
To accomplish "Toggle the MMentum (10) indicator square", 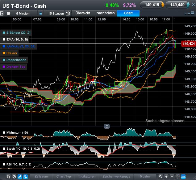I will [x=4, y=133].
